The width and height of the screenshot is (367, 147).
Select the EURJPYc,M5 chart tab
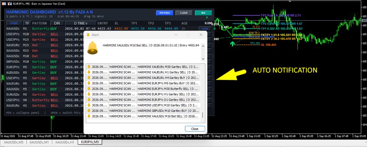[90, 142]
